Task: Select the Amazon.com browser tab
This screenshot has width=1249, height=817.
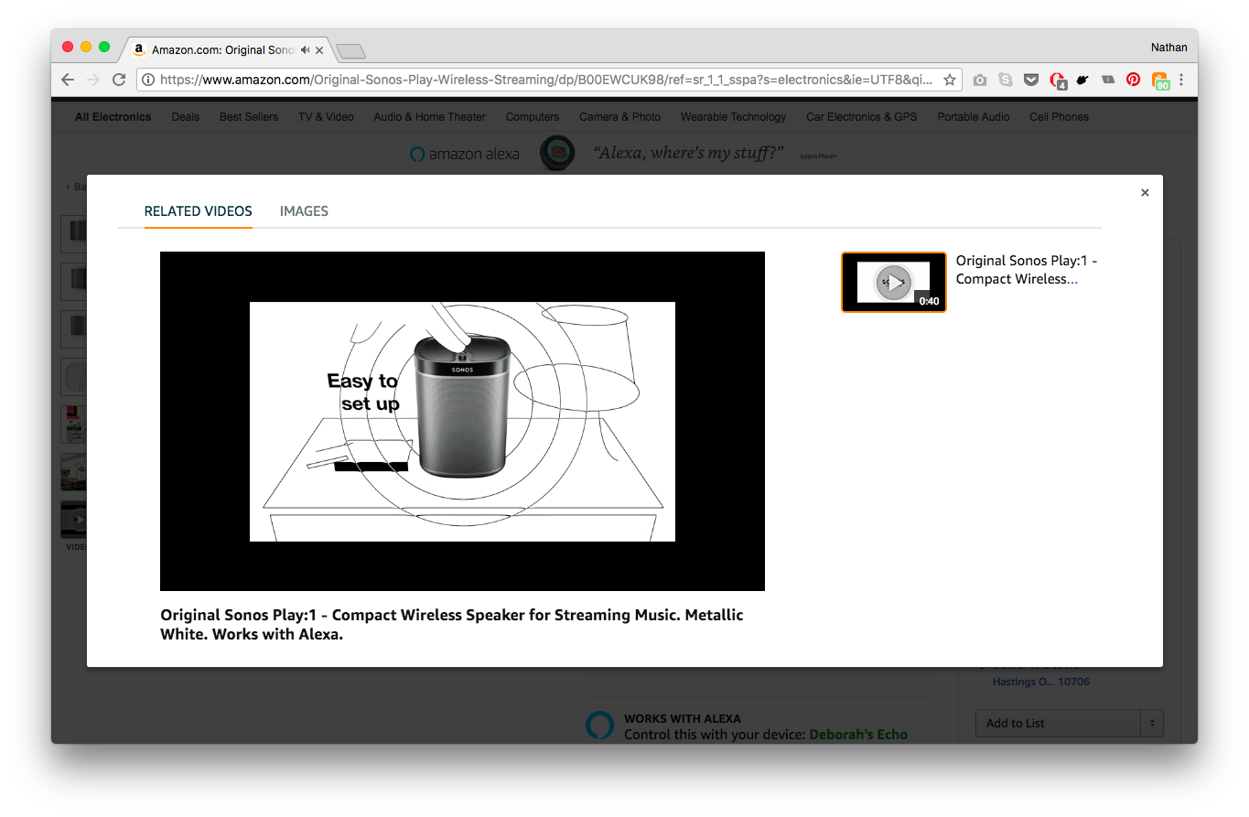Action: pyautogui.click(x=228, y=49)
